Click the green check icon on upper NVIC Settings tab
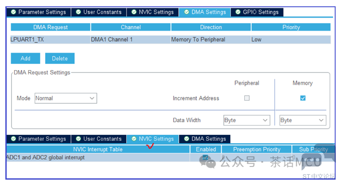 click(134, 12)
